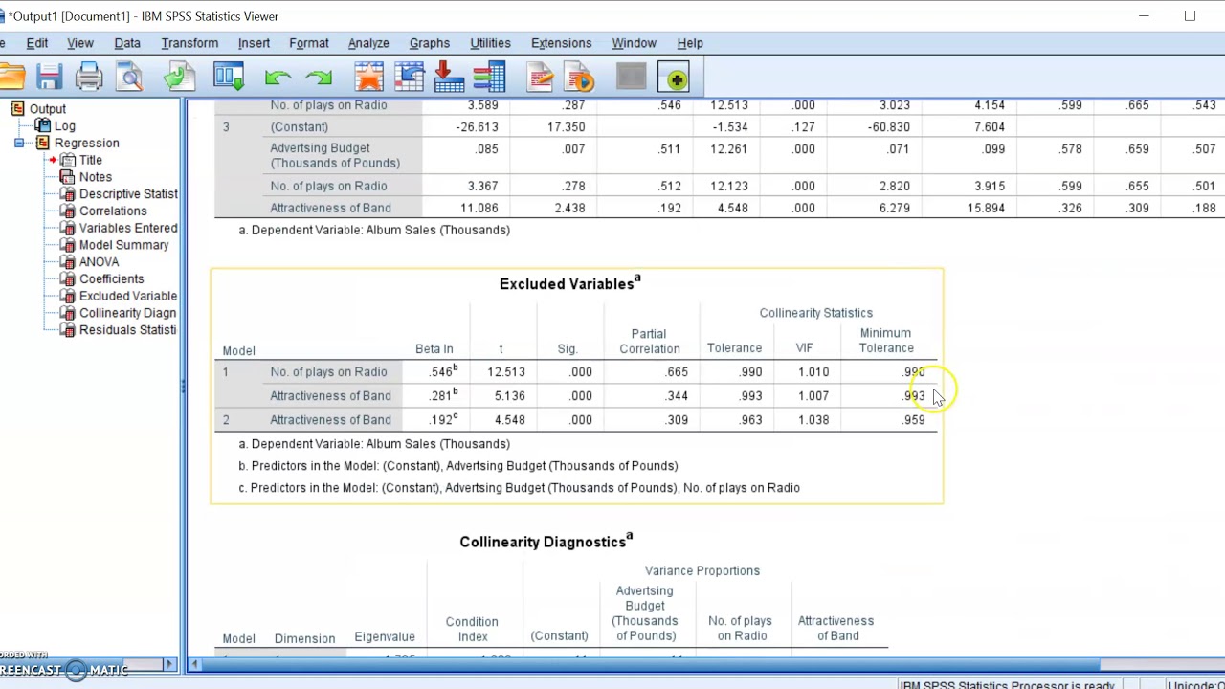The height and width of the screenshot is (689, 1225).
Task: Select Excluded Variables in the outline
Action: coord(128,296)
